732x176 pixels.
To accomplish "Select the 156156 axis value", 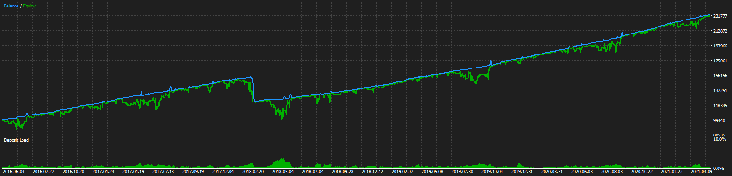I will point(720,76).
